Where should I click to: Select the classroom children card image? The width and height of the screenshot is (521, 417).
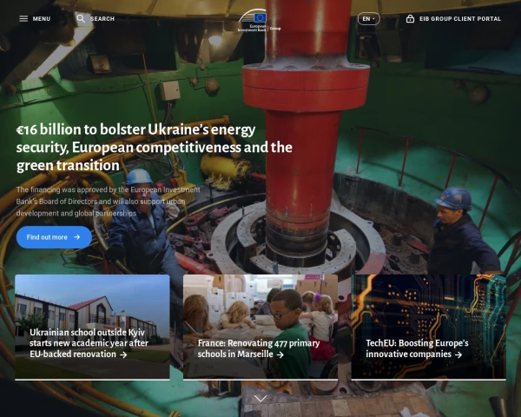(x=260, y=304)
